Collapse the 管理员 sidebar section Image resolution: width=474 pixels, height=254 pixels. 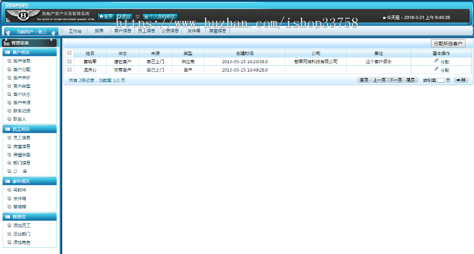pyautogui.click(x=29, y=217)
